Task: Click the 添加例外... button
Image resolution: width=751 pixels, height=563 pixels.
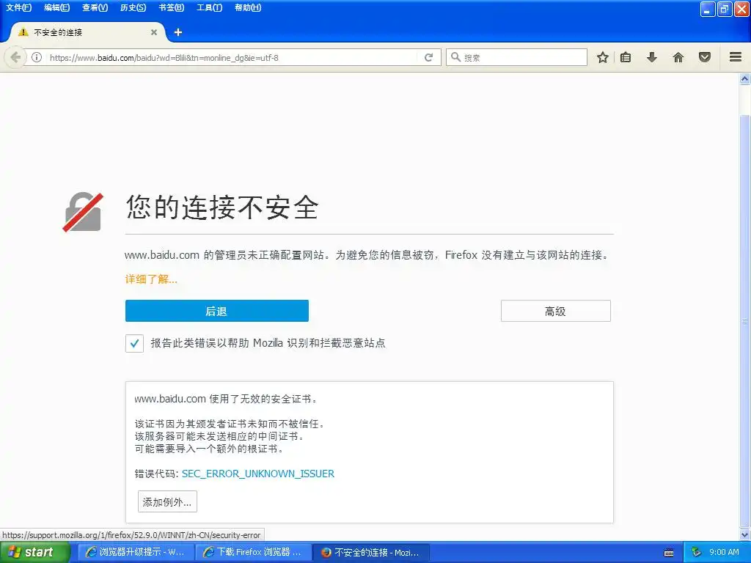Action: [167, 501]
